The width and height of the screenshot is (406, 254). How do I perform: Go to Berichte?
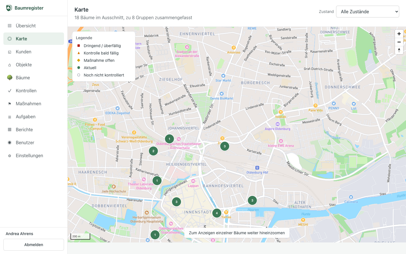34,130
